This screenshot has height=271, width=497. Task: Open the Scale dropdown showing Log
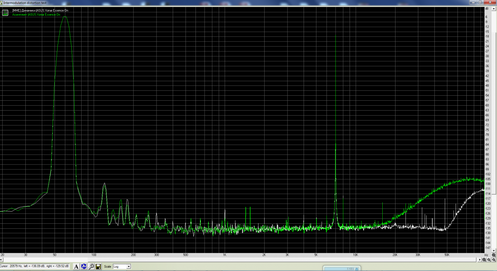[122, 266]
